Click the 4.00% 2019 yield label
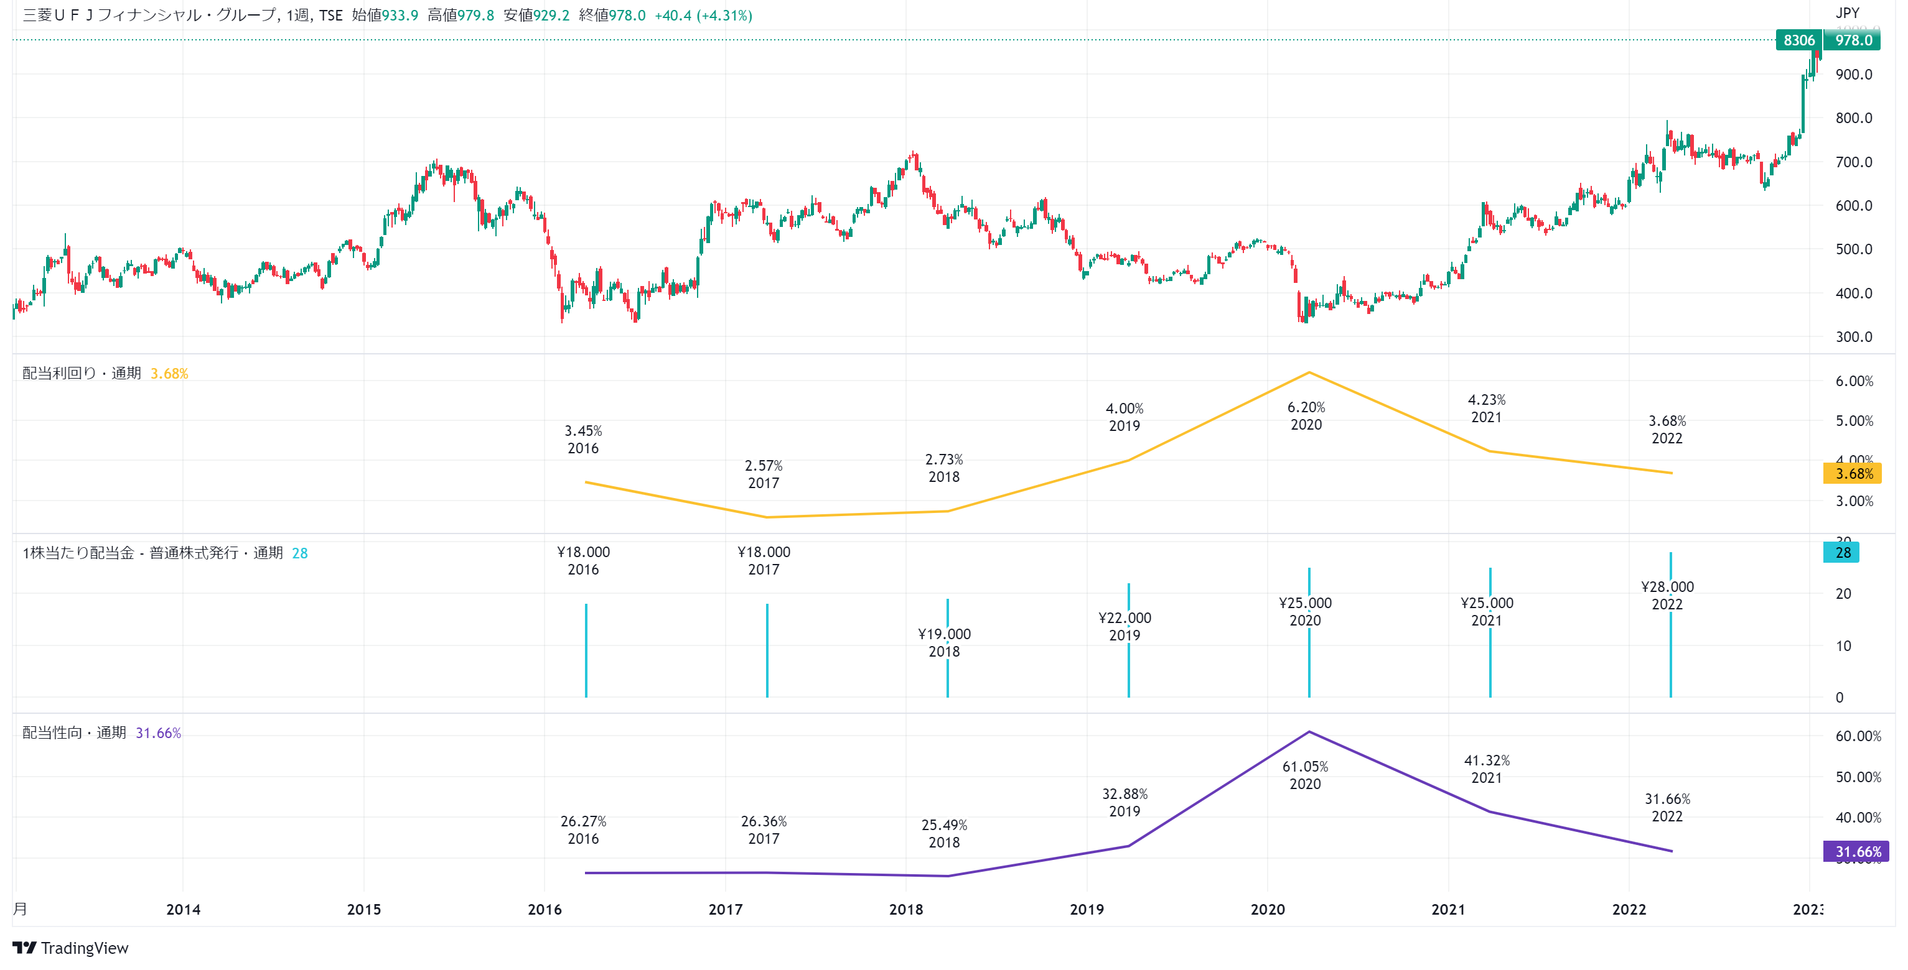The width and height of the screenshot is (1908, 970). (x=1125, y=417)
